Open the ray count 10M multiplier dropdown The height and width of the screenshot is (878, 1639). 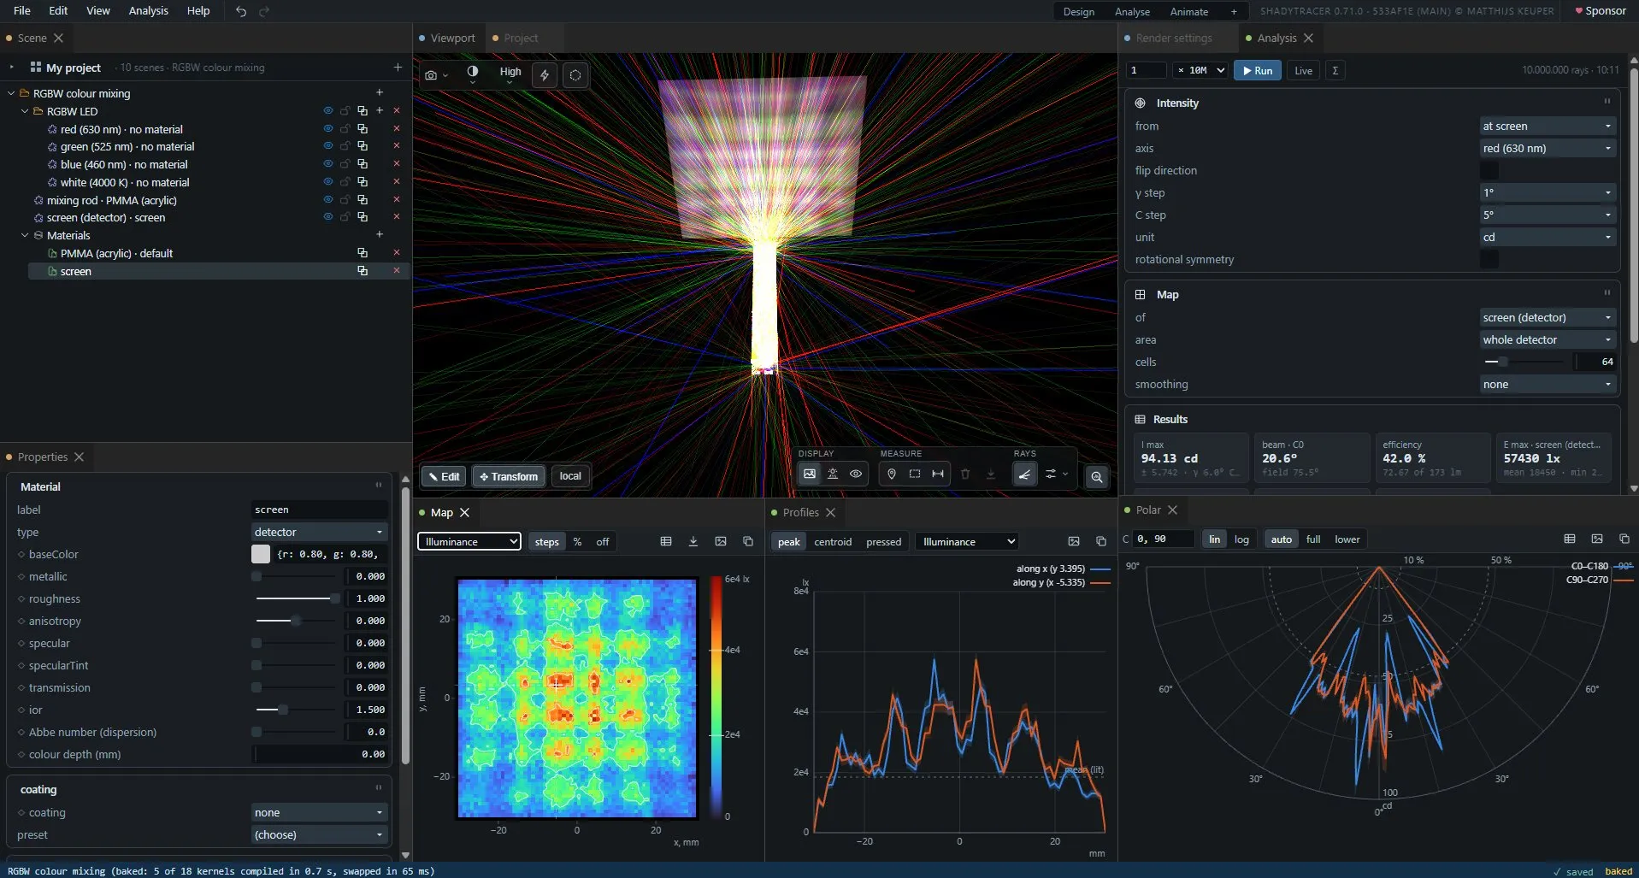click(x=1200, y=70)
